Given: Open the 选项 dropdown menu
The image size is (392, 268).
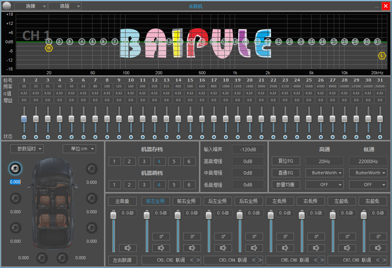Looking at the screenshot, I should 65,6.
